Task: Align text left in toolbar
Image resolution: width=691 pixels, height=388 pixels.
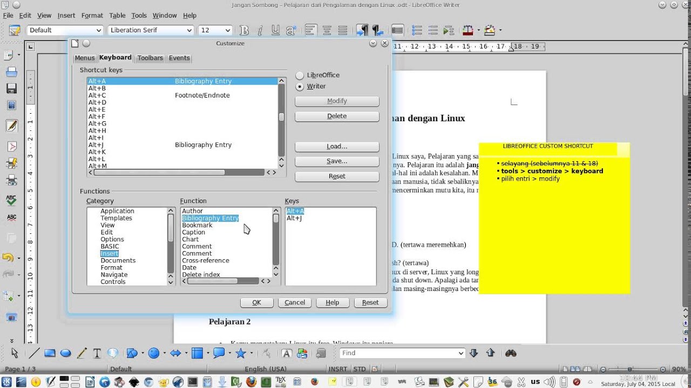Action: 310,30
